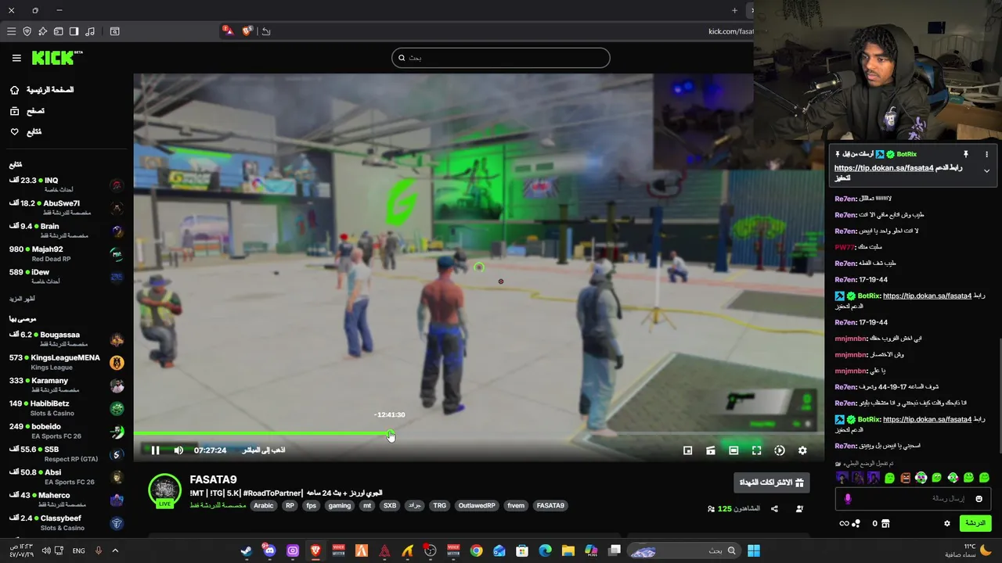Go to the home page sidebar item
The height and width of the screenshot is (563, 1002).
pos(44,90)
